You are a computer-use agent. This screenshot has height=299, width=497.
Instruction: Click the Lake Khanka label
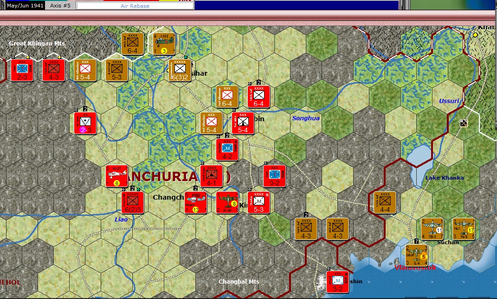(445, 178)
